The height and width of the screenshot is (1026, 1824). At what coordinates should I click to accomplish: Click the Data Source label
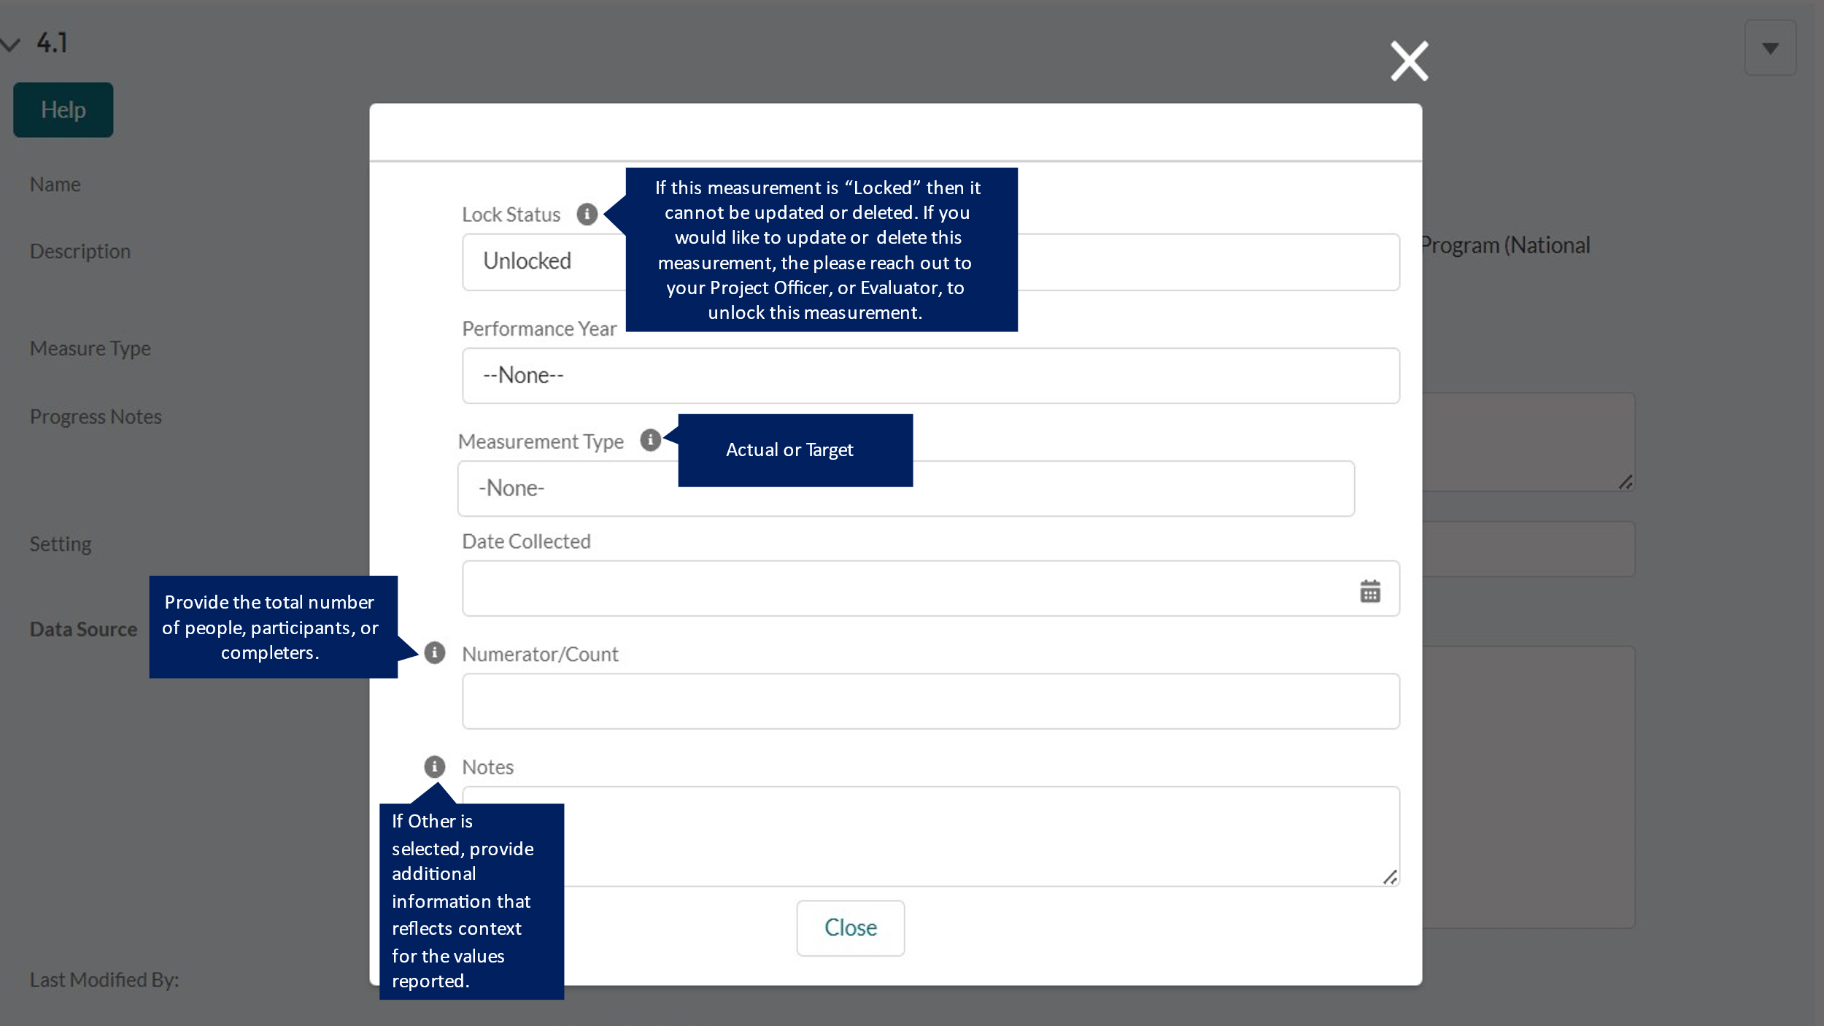(83, 629)
